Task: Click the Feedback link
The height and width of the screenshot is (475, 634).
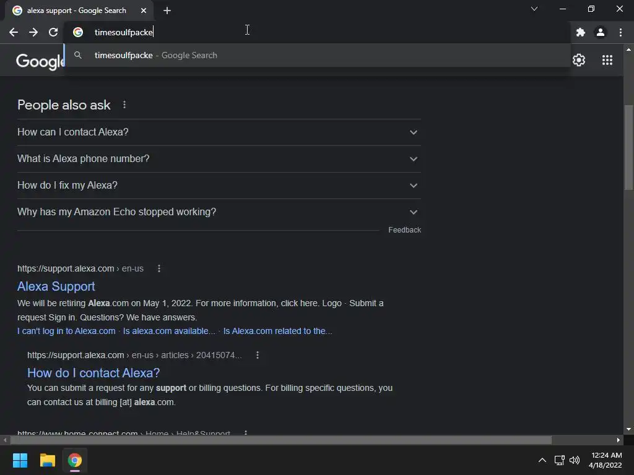Action: pyautogui.click(x=404, y=230)
